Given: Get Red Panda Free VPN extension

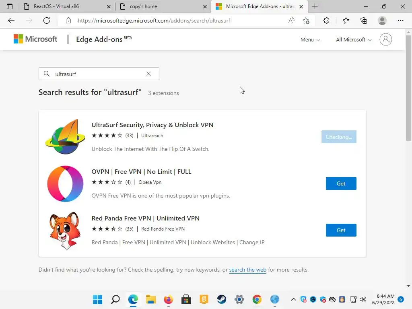Looking at the screenshot, I should click(x=341, y=230).
